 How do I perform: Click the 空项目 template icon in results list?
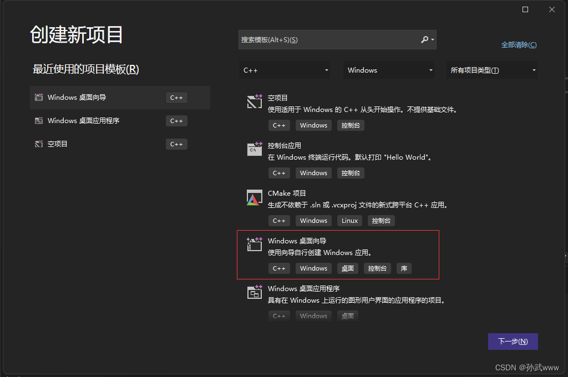254,101
